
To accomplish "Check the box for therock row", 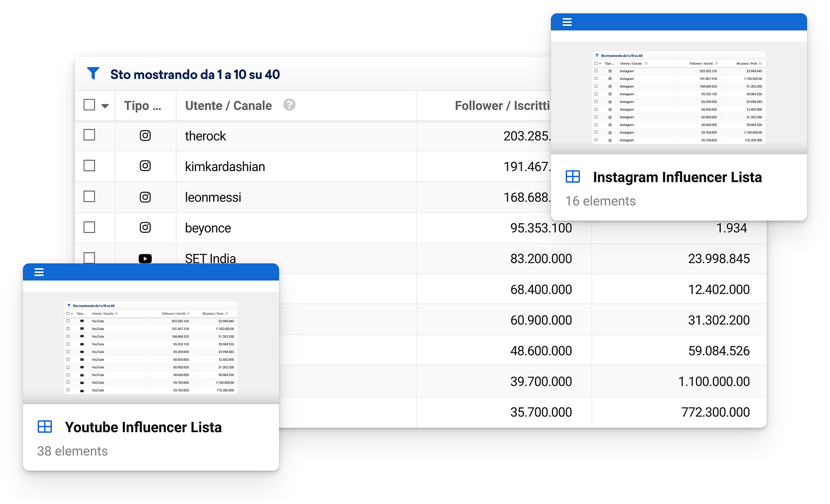I will (x=90, y=135).
